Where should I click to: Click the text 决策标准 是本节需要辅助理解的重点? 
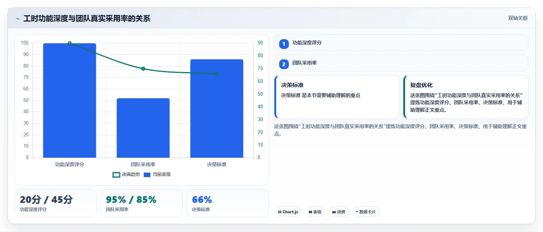click(x=321, y=95)
